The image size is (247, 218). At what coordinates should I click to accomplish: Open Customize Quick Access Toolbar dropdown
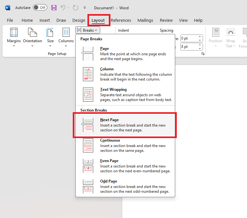tap(85, 7)
